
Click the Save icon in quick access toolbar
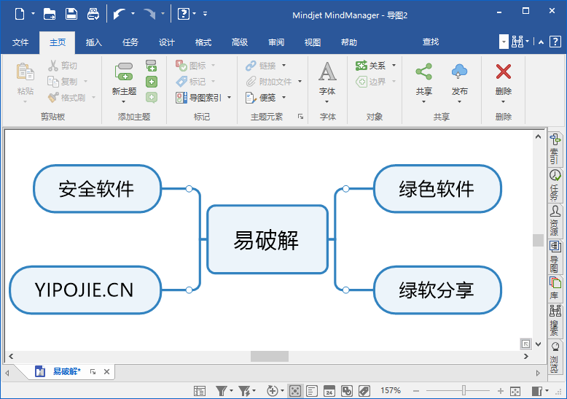click(x=71, y=13)
